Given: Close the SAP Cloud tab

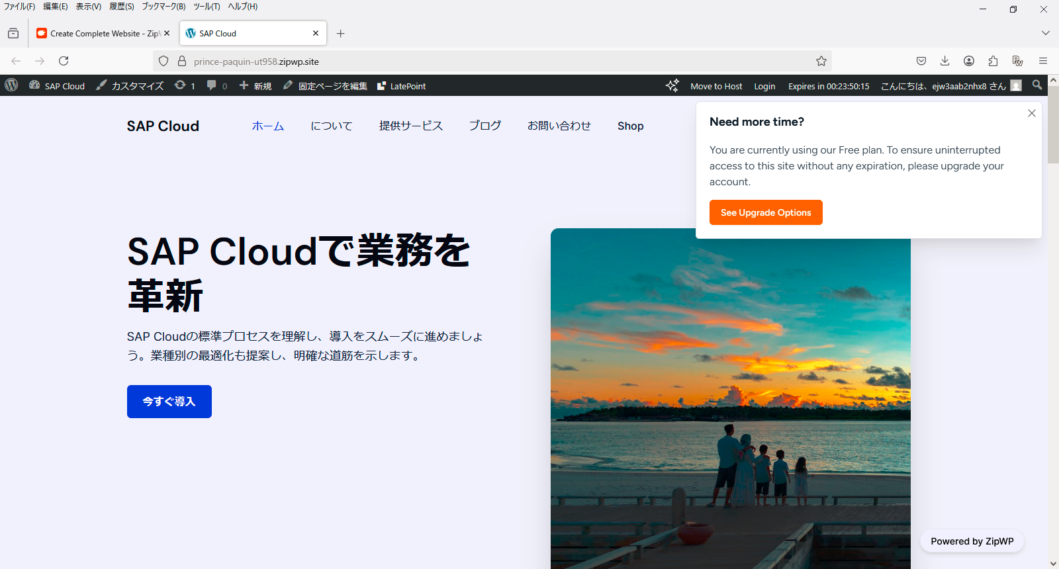Looking at the screenshot, I should 316,33.
